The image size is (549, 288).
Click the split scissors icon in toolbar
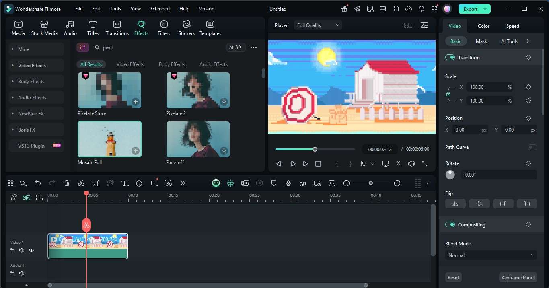[81, 183]
